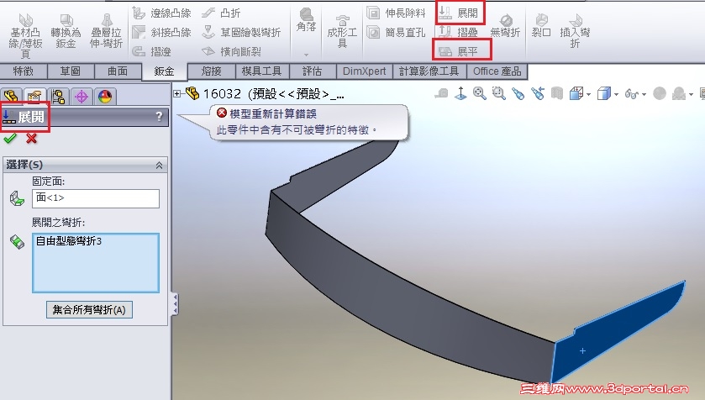Collapse the 選擇(S) section
Image resolution: width=705 pixels, height=400 pixels.
(159, 166)
